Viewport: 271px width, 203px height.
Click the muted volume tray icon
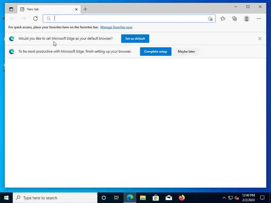[237, 198]
